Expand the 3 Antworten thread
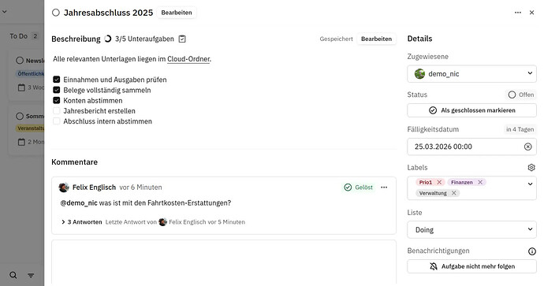Image resolution: width=544 pixels, height=286 pixels. 81,222
